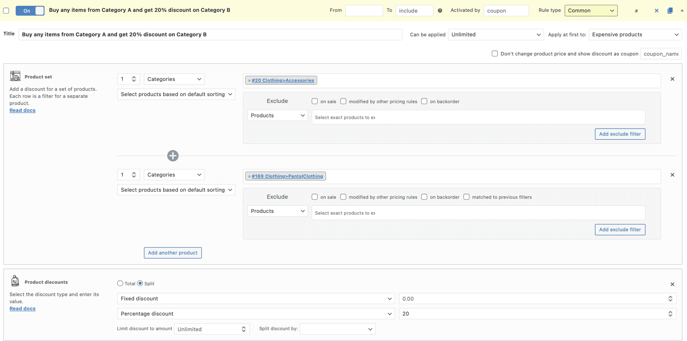The width and height of the screenshot is (687, 341).
Task: Remove the #169 Clothing>Pants tag
Action: tap(249, 176)
